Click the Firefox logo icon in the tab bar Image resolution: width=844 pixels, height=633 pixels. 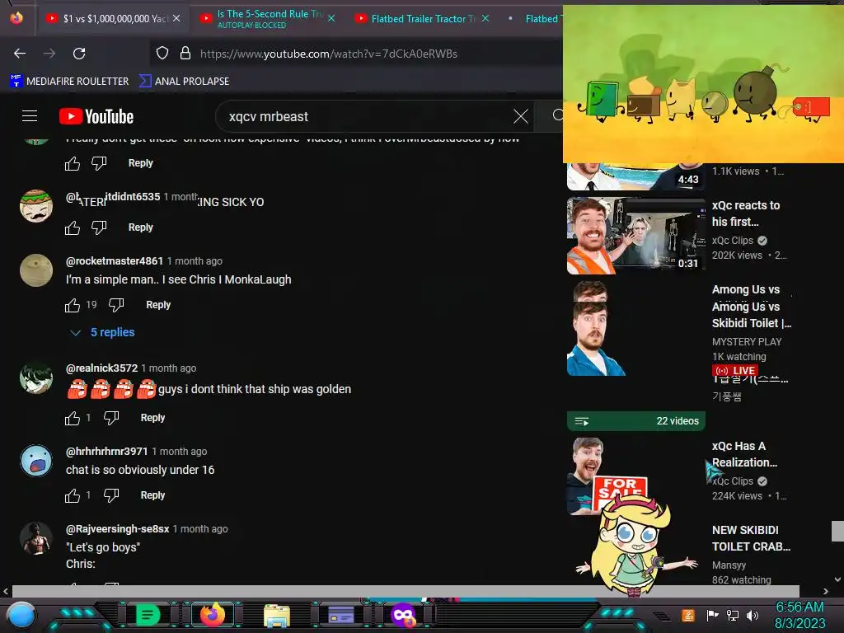point(16,18)
